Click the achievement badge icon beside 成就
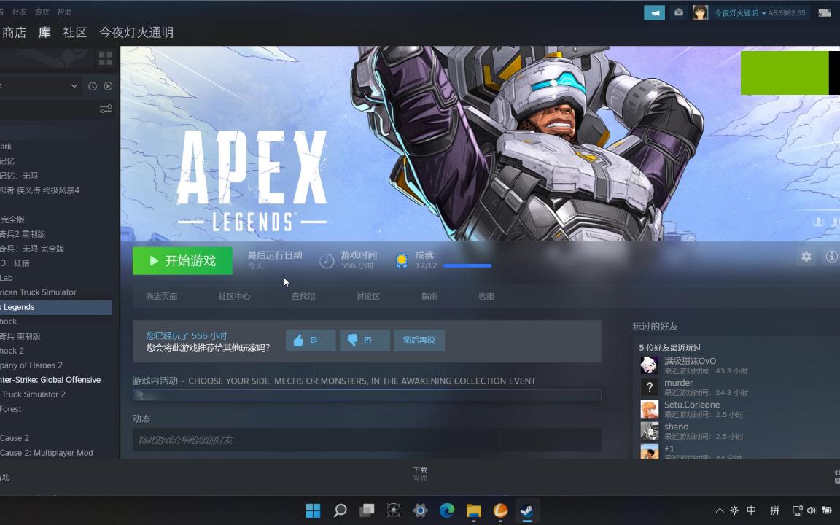This screenshot has width=840, height=525. pyautogui.click(x=402, y=260)
